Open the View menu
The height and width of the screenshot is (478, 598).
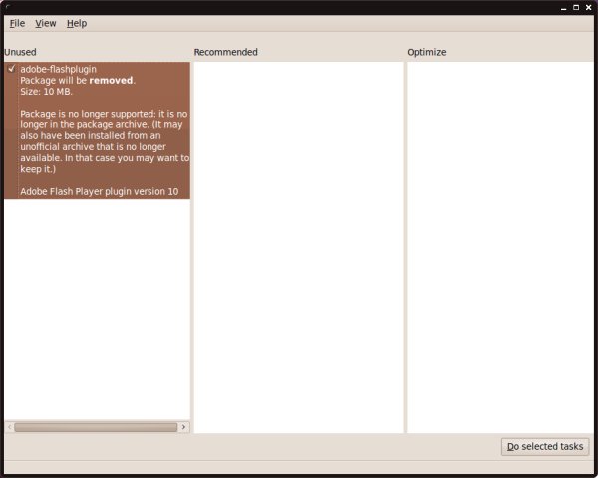tap(46, 23)
